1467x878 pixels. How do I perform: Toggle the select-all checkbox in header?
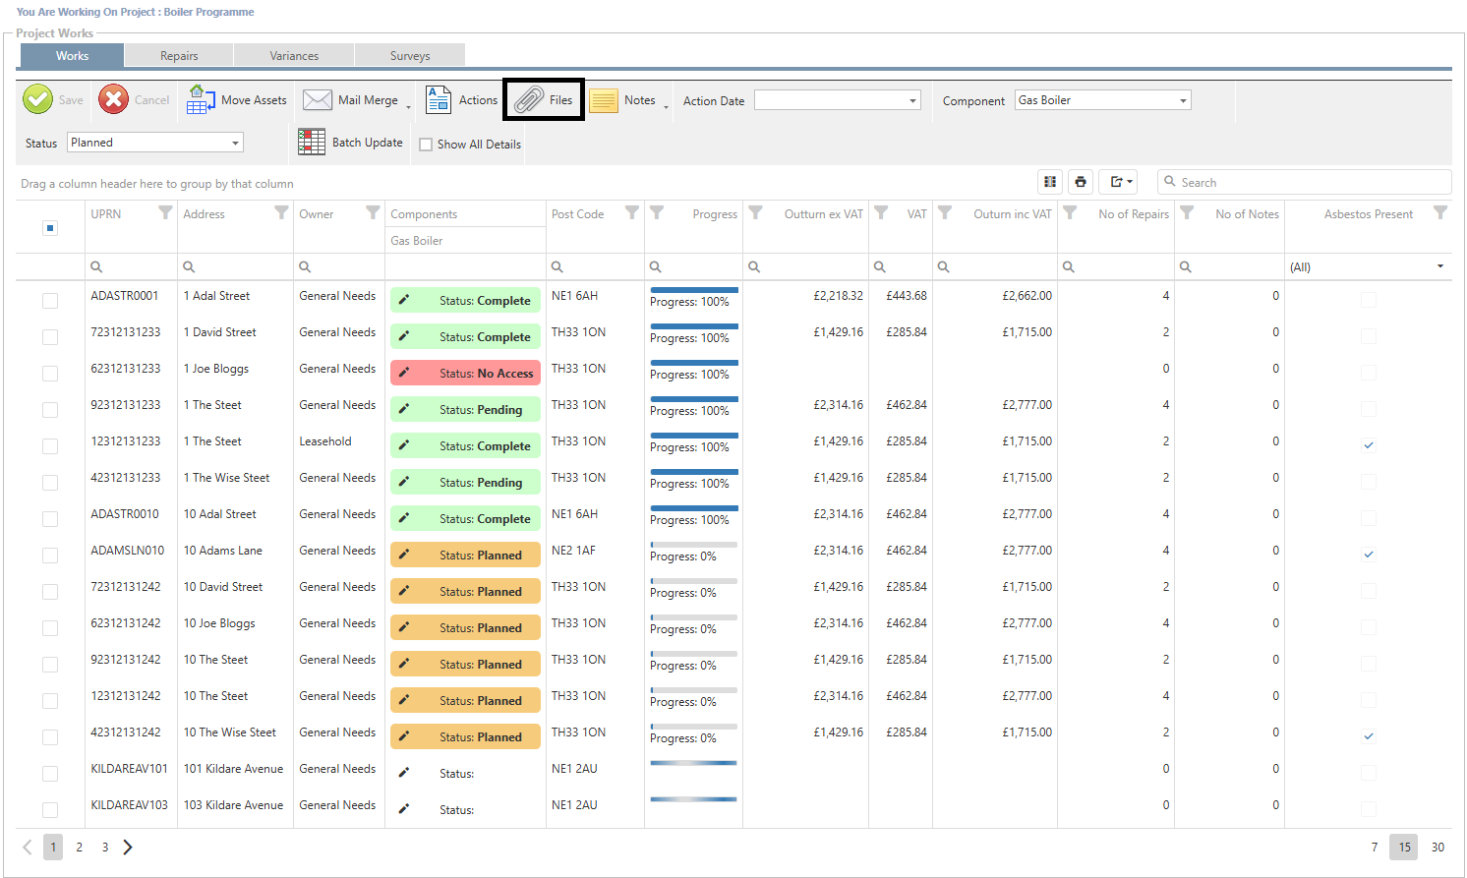coord(50,228)
